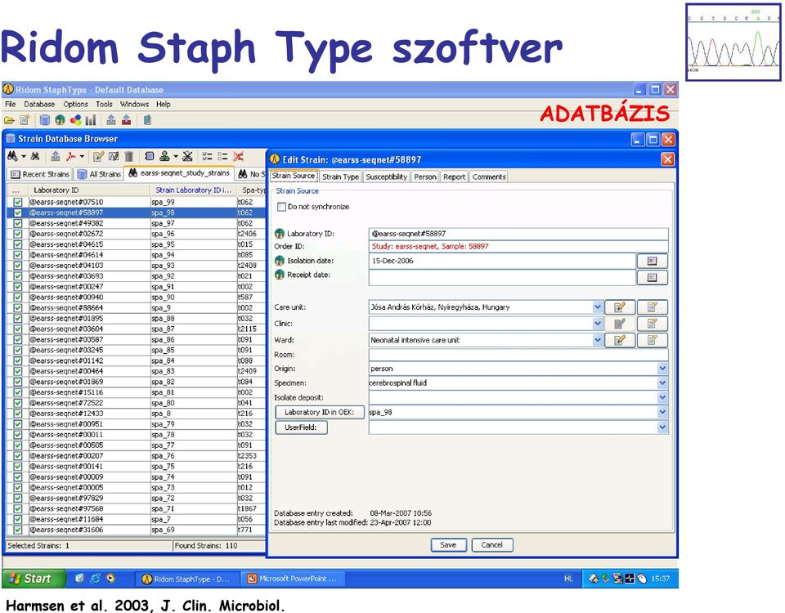The image size is (785, 613).
Task: Uncheck the row @earss-seqnet#88664
Action: [x=18, y=308]
